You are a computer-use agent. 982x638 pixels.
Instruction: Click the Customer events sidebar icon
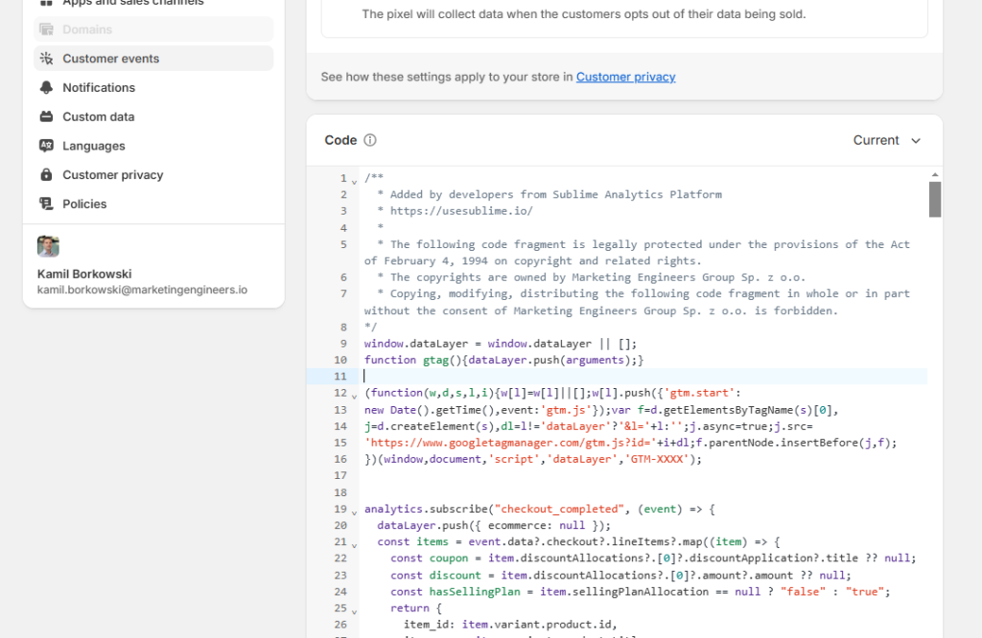46,58
